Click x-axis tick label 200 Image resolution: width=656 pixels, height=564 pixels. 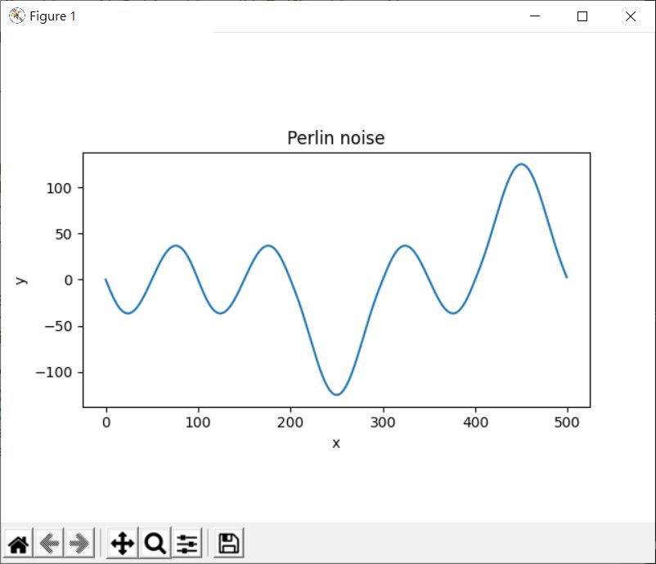pos(290,423)
